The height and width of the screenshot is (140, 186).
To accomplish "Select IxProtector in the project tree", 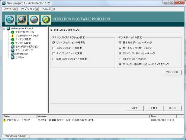I will coord(22,54).
